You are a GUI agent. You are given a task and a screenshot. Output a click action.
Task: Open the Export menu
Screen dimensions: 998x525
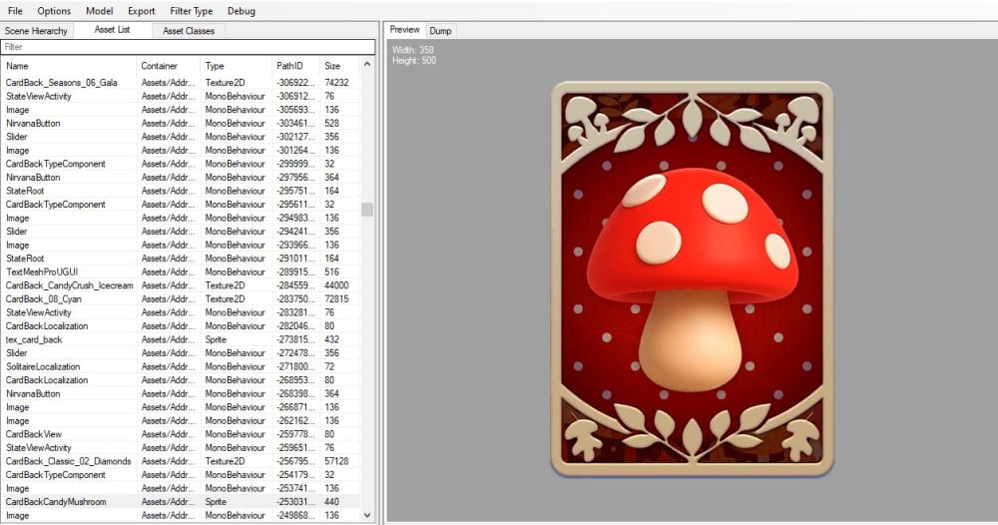[142, 11]
